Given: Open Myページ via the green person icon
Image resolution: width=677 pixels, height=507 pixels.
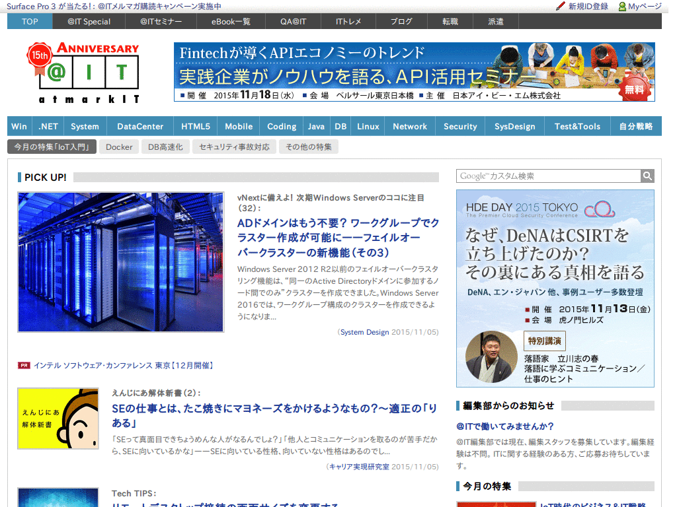Looking at the screenshot, I should click(x=621, y=7).
